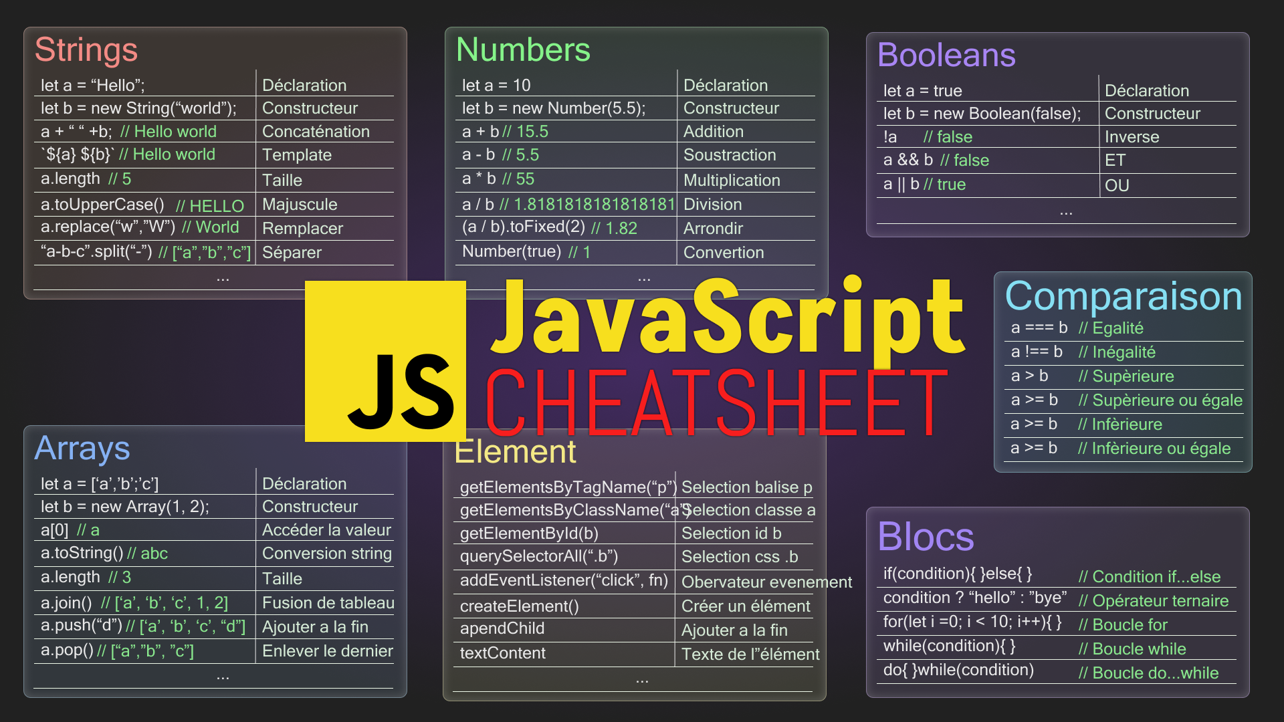Click the Template label in Strings

(297, 155)
